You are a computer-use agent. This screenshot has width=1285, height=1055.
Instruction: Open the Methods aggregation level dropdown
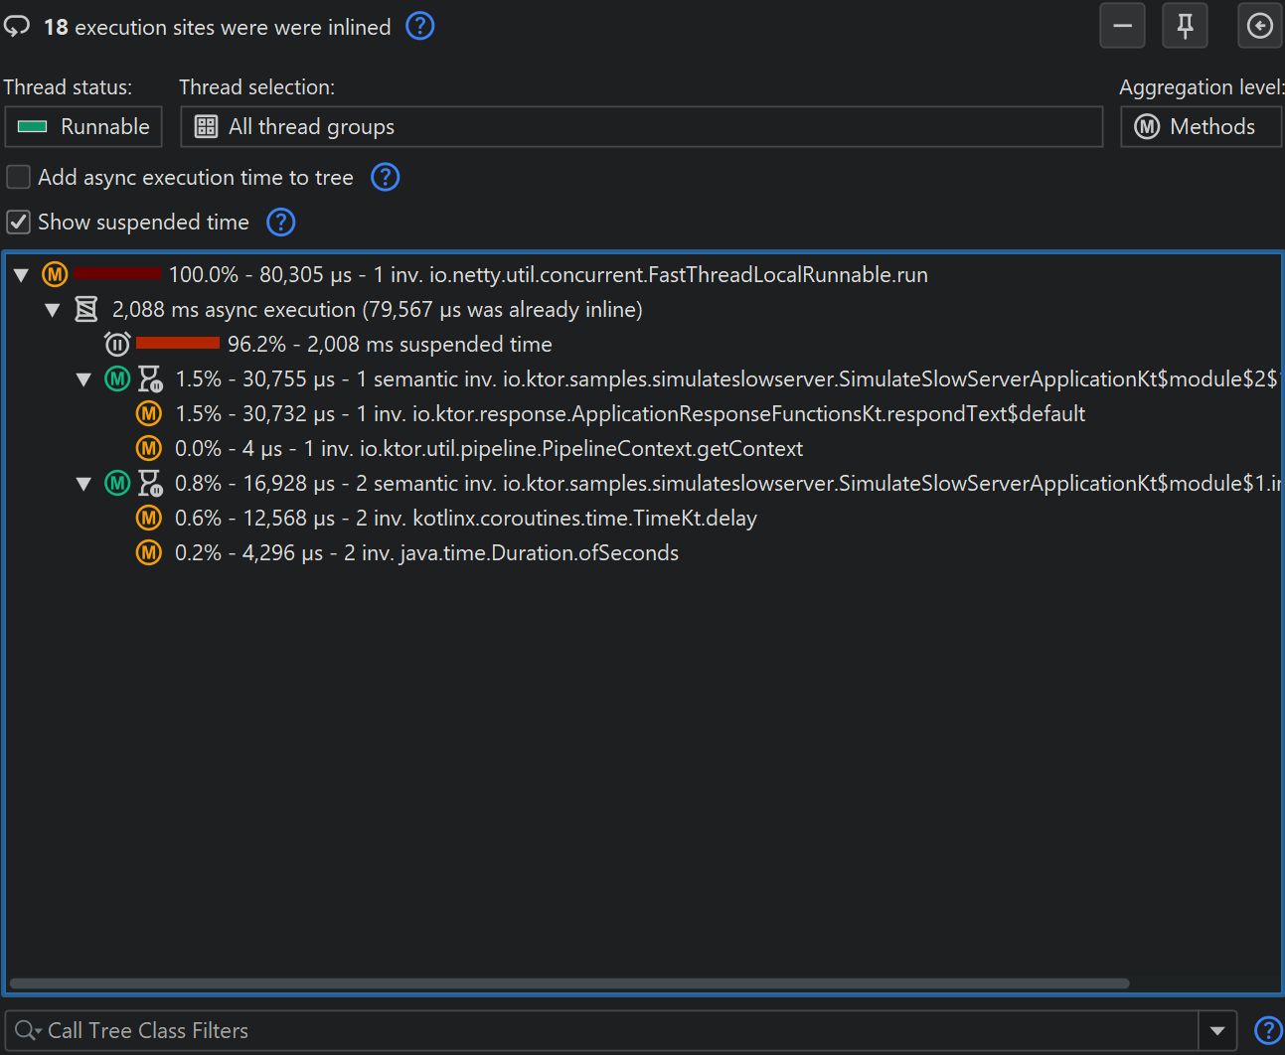pyautogui.click(x=1201, y=127)
